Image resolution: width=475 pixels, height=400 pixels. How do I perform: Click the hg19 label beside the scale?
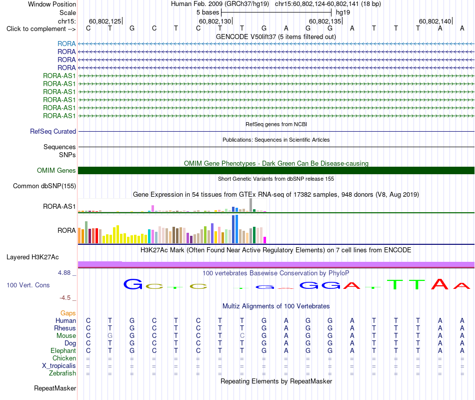coord(343,13)
